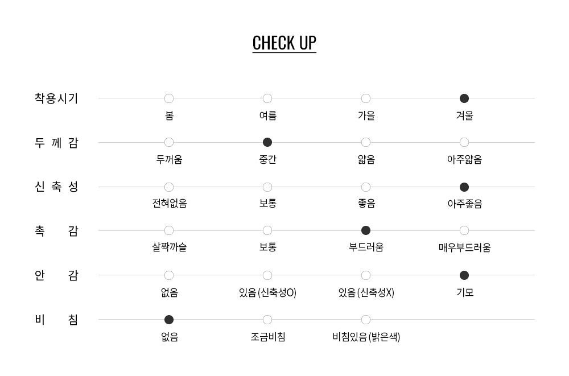Select the 두꺼움 thickness circle
The height and width of the screenshot is (376, 569).
(169, 142)
